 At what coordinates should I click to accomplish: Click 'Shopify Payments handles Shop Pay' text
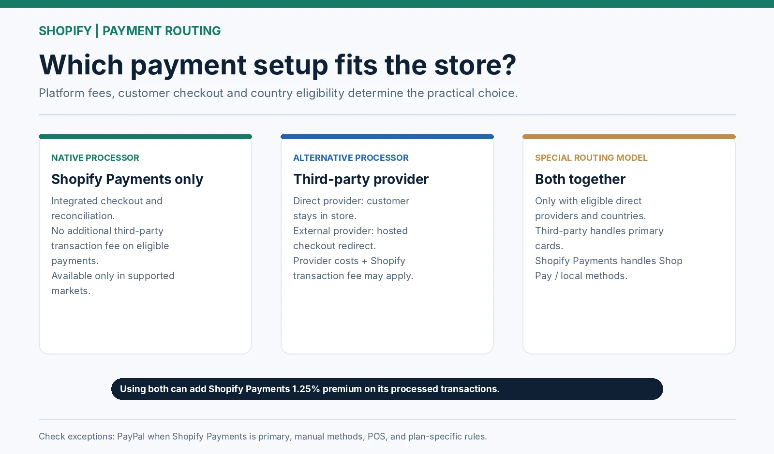point(609,269)
